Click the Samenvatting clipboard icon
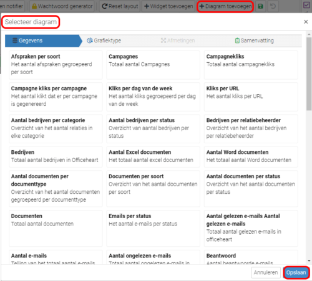Screen dimensions: 312x281 coord(237,40)
